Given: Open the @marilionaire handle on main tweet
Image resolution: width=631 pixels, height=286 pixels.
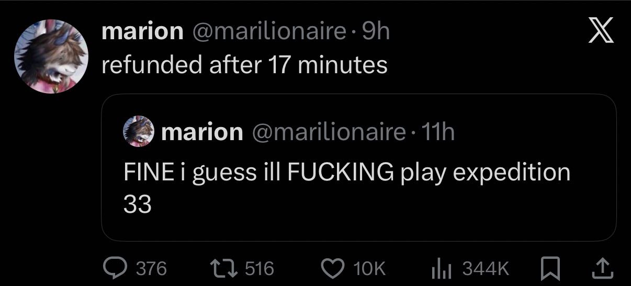Looking at the screenshot, I should 269,33.
